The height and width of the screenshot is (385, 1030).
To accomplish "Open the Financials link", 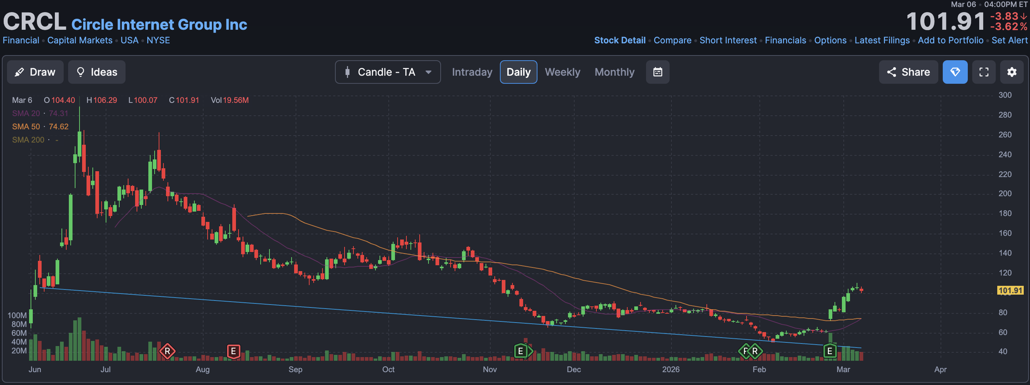I will [x=786, y=40].
